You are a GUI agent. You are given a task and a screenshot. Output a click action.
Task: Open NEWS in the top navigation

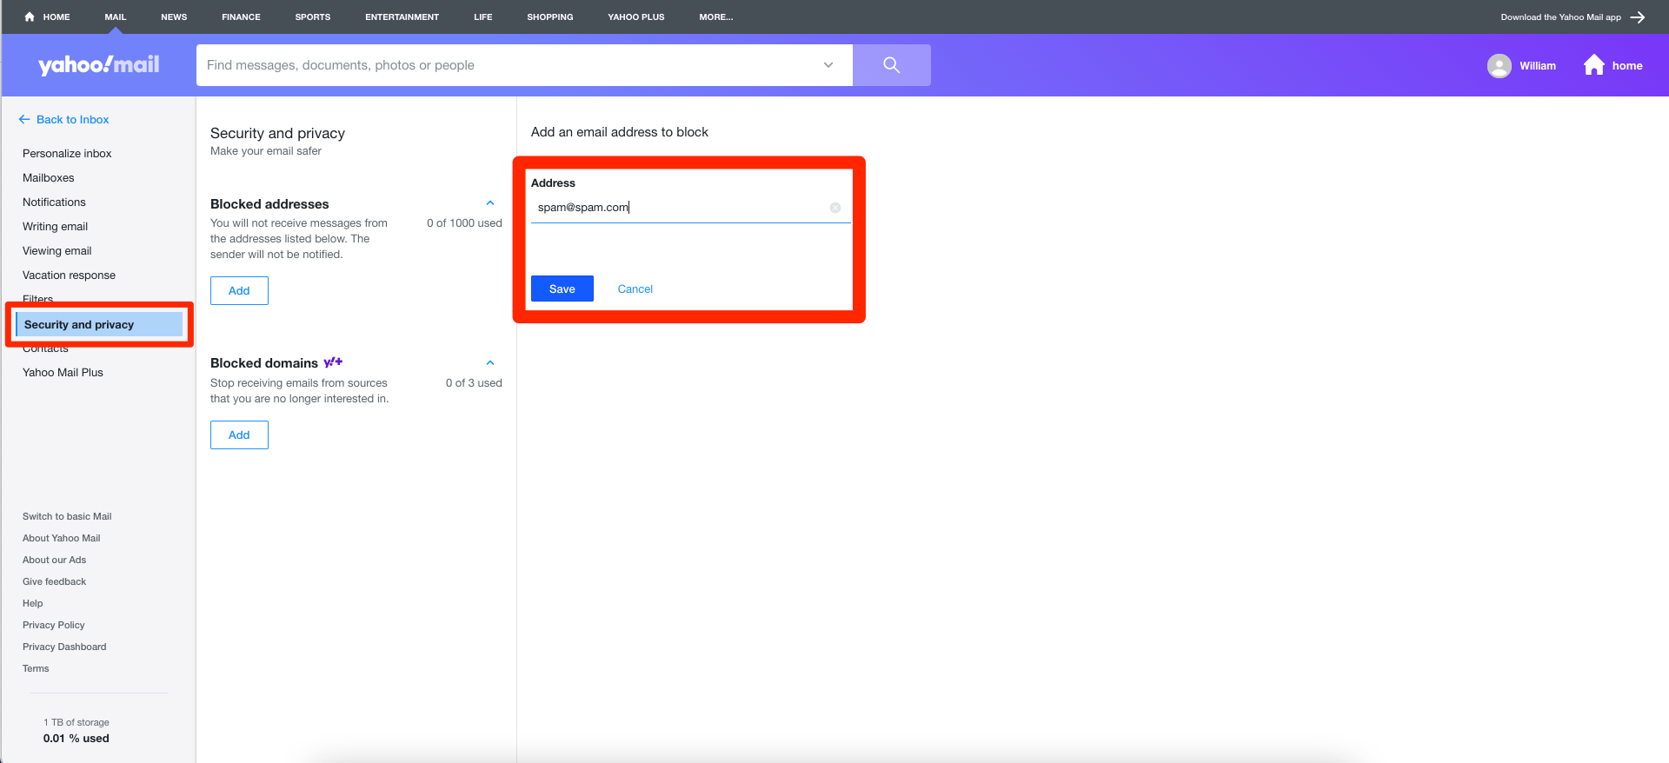point(174,17)
